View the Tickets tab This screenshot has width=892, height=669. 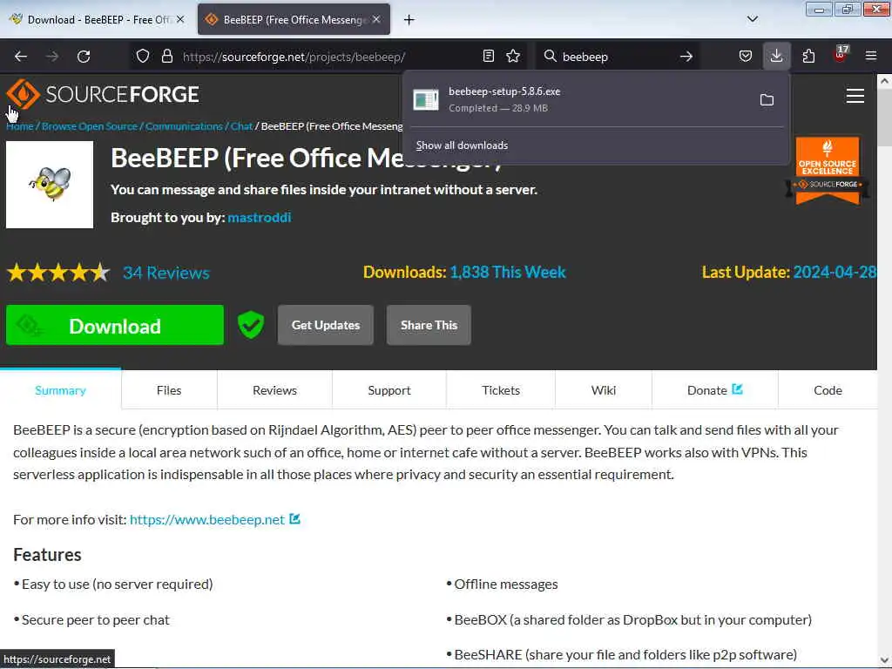(501, 390)
